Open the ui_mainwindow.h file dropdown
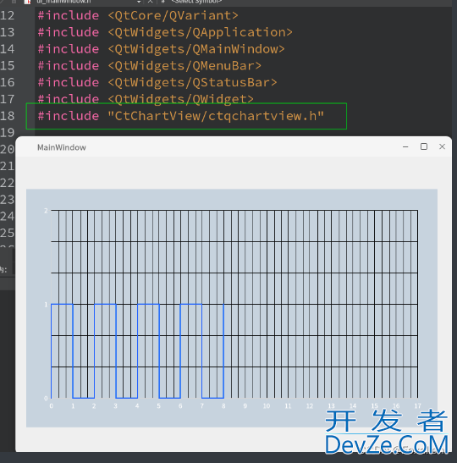 point(139,2)
